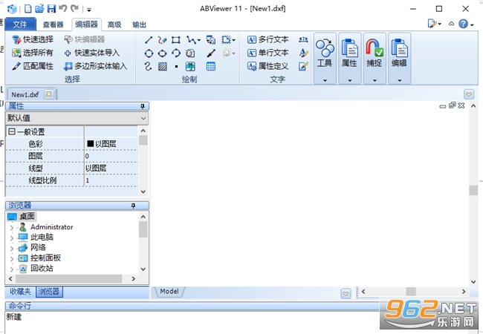483x334 pixels.
Task: Click the drawing area horizontal scrollbar thumb
Action: [x=411, y=291]
